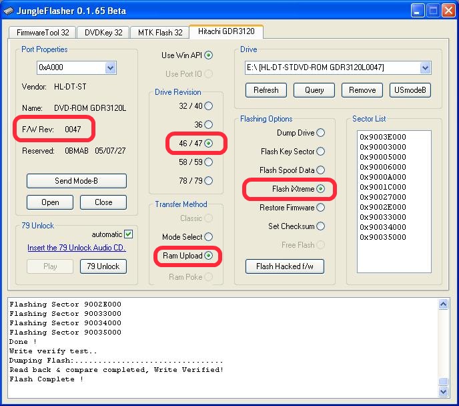Image resolution: width=459 pixels, height=406 pixels.
Task: Pick drive revision 58 / 59
Action: coord(208,162)
